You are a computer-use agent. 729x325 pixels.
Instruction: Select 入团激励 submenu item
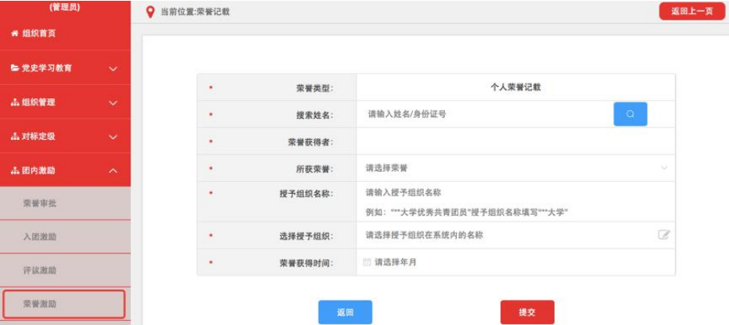click(39, 237)
